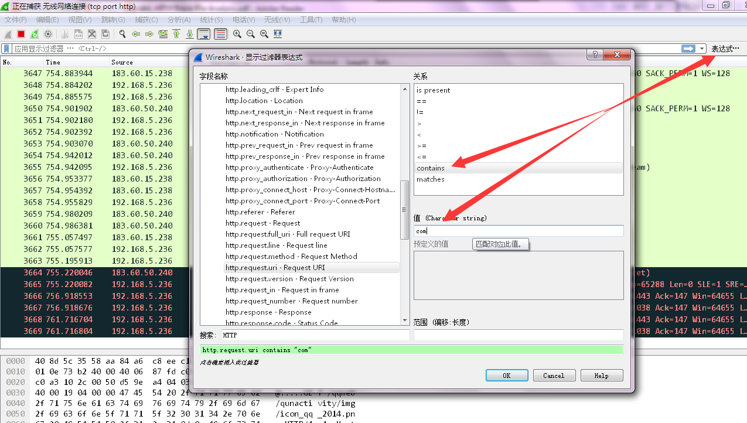The width and height of the screenshot is (747, 423).
Task: Go back to previous packet arrow
Action: pyautogui.click(x=136, y=34)
